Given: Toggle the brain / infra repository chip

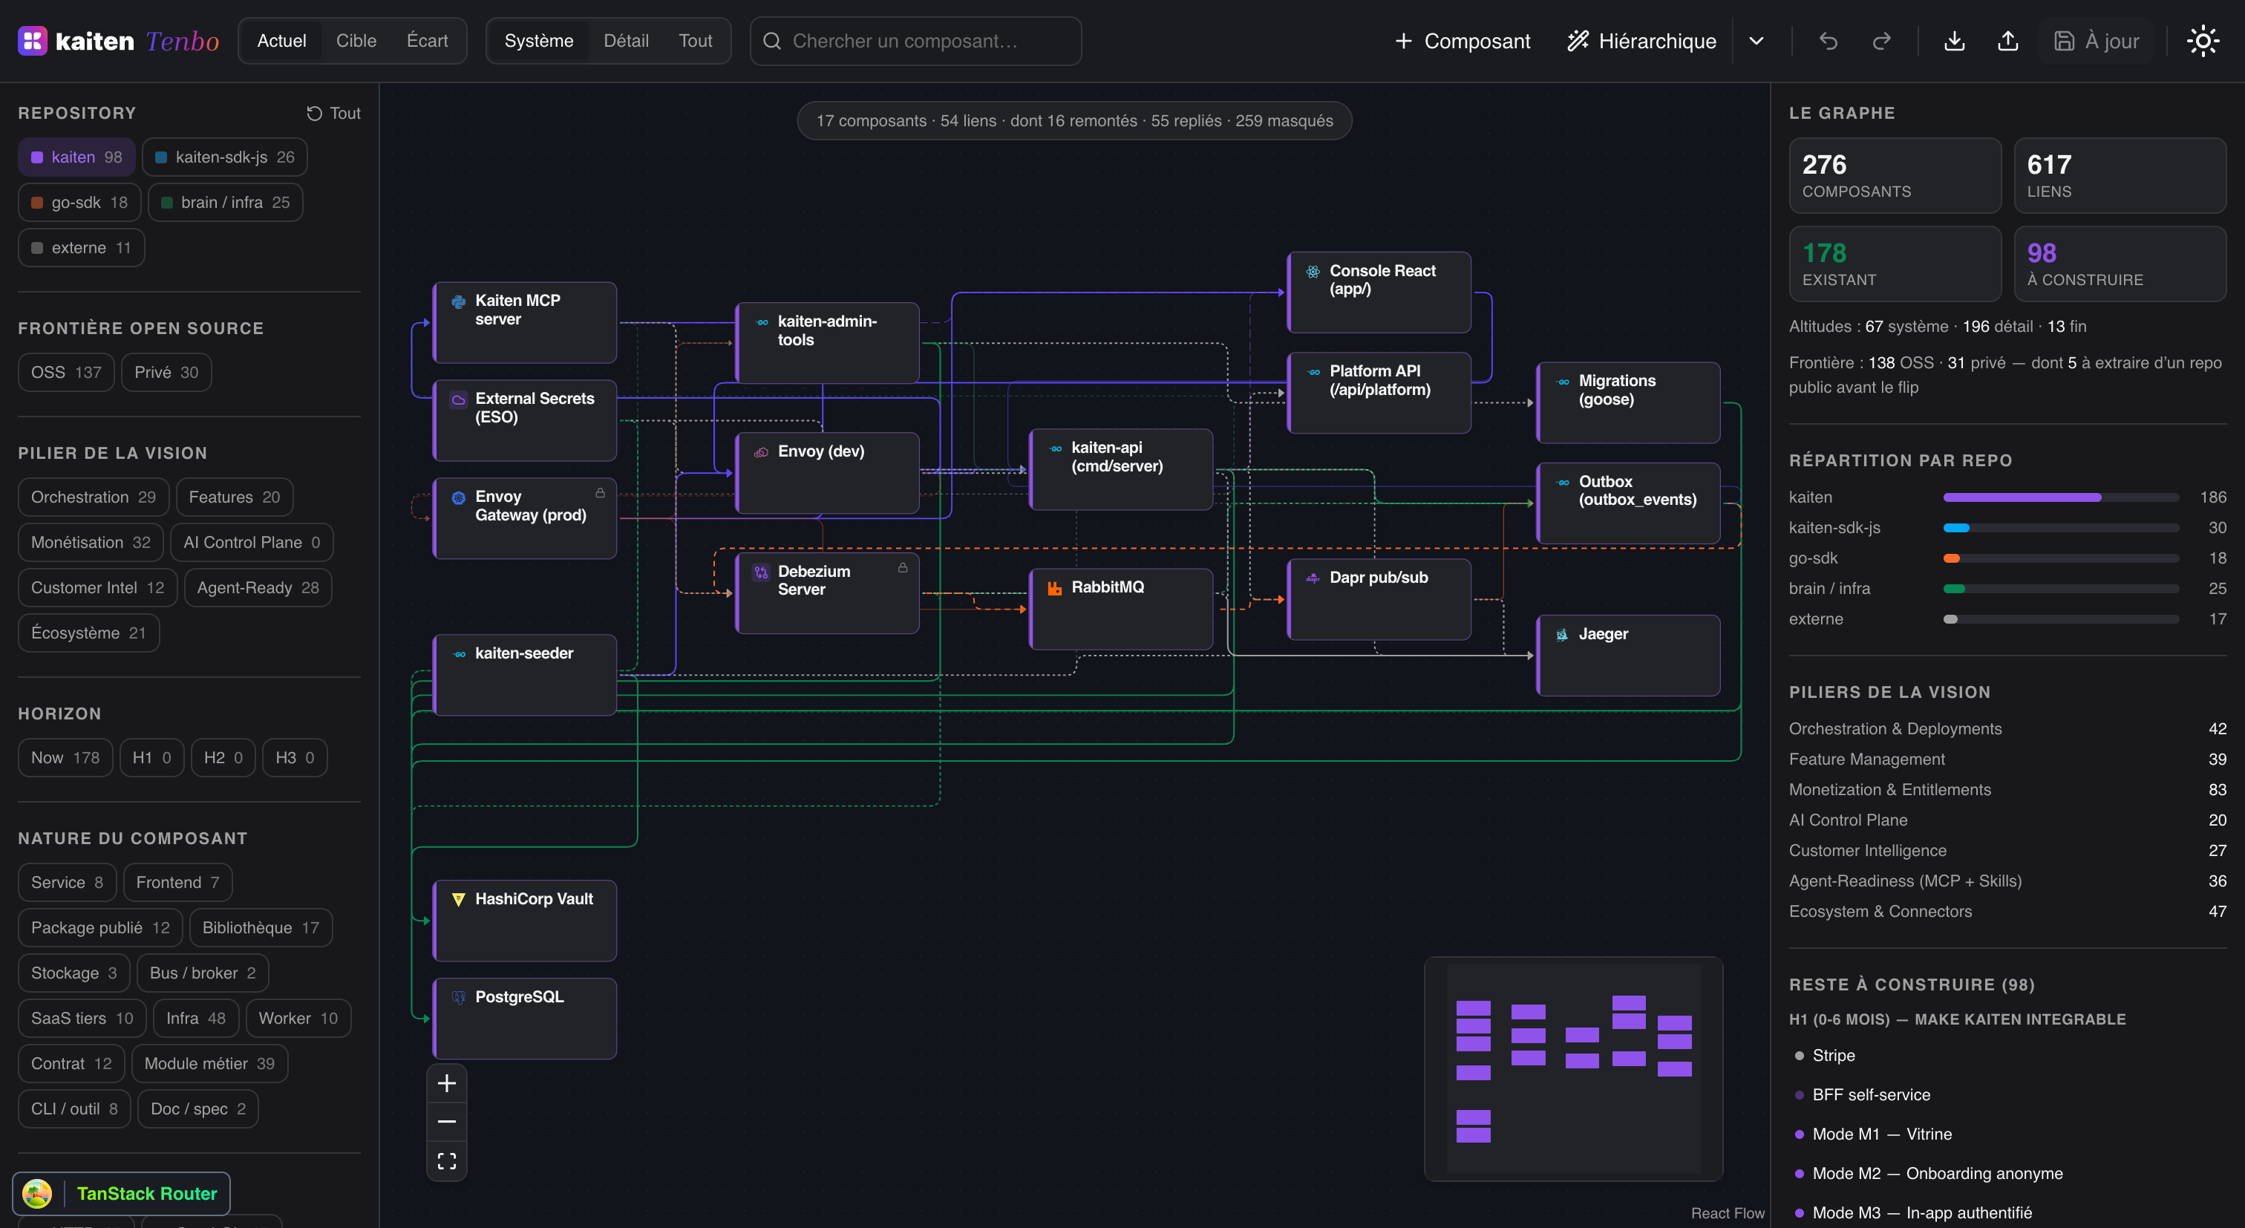Looking at the screenshot, I should point(226,202).
